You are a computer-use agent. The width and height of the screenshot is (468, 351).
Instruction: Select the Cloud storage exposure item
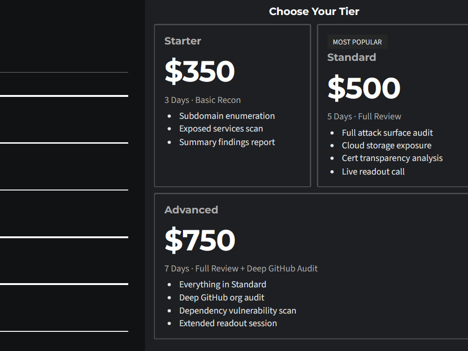point(387,146)
